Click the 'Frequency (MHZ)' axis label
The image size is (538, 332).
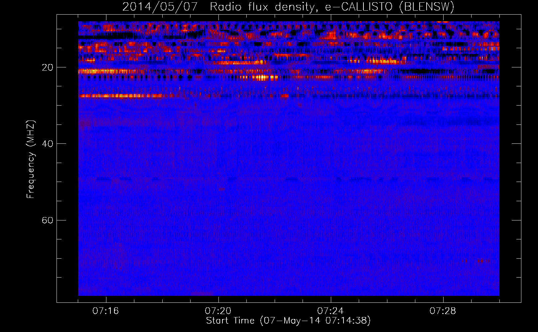[30, 159]
